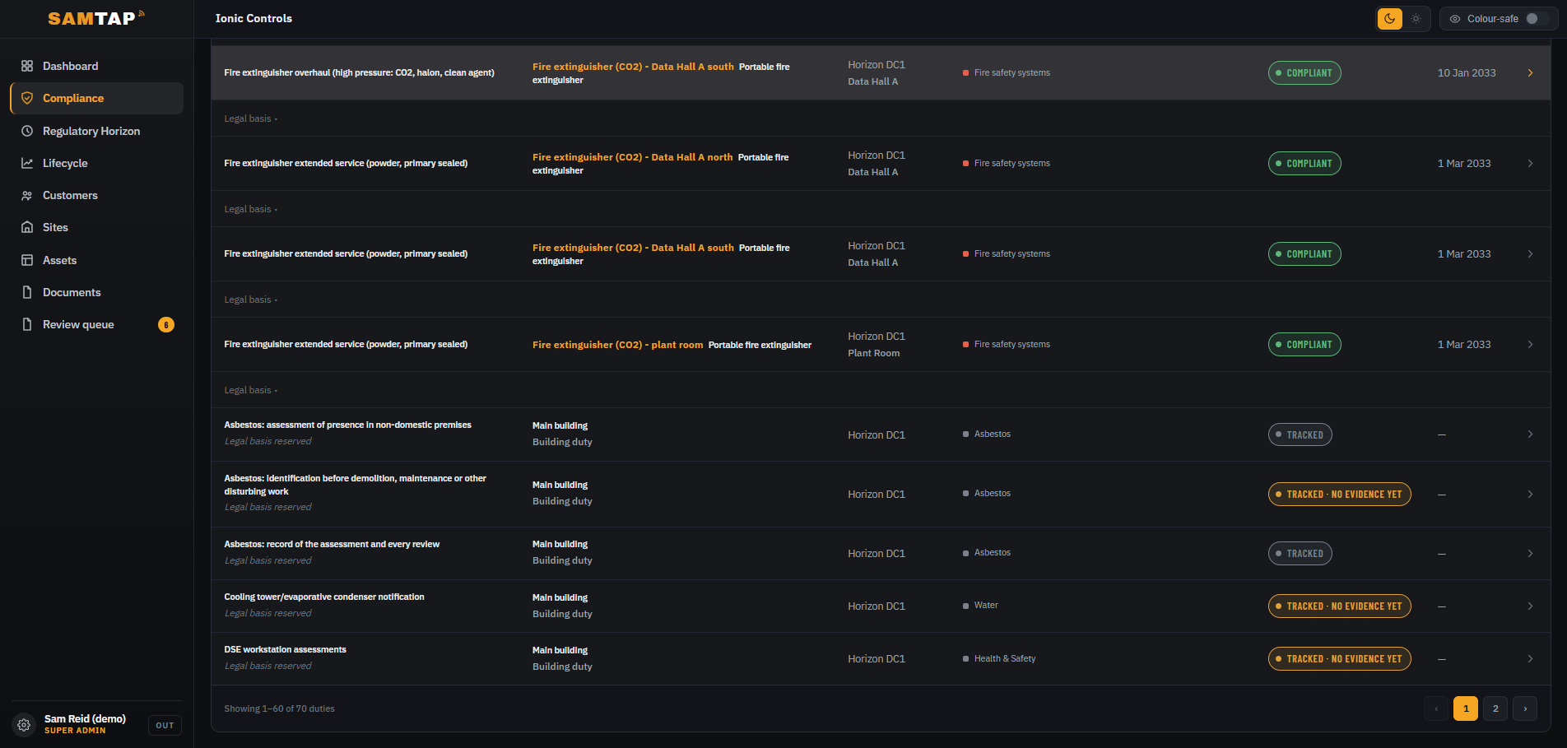Open Regulatory Horizon page
Viewport: 1567px width, 748px height.
pos(96,131)
